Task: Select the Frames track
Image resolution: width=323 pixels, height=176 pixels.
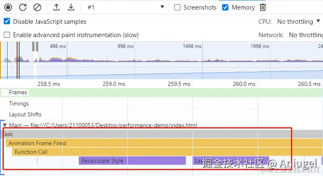Action: [18, 93]
